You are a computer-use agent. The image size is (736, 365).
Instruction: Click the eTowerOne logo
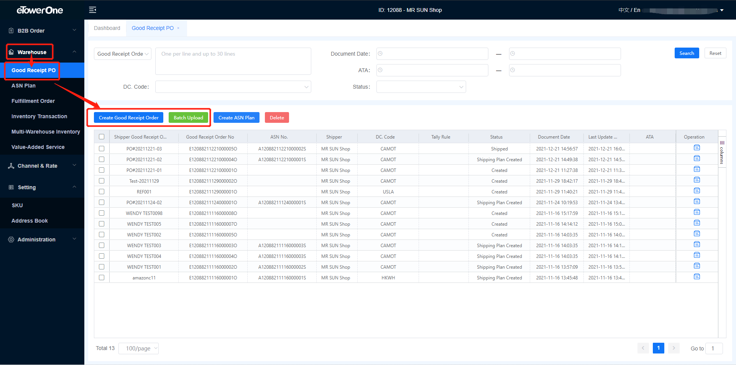pyautogui.click(x=40, y=10)
